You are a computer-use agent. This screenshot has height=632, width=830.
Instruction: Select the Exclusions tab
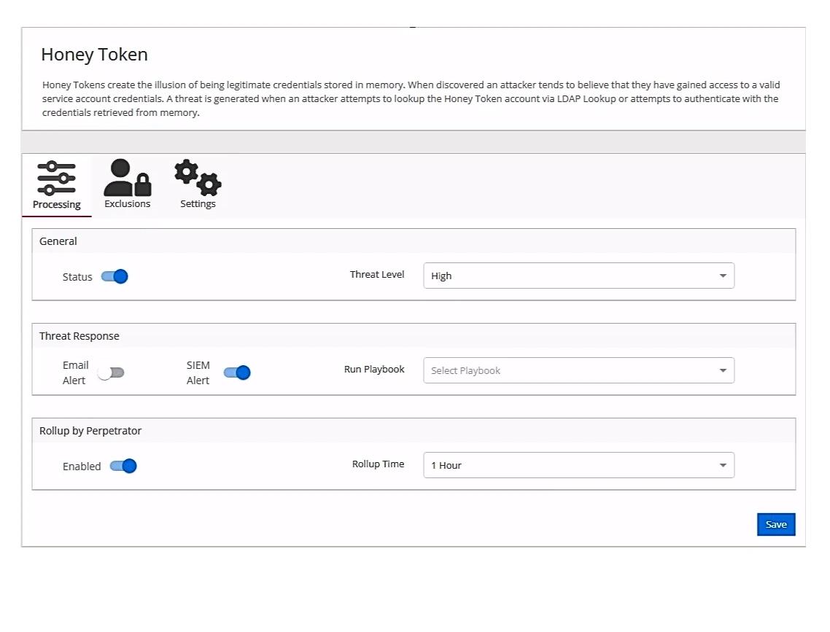126,185
